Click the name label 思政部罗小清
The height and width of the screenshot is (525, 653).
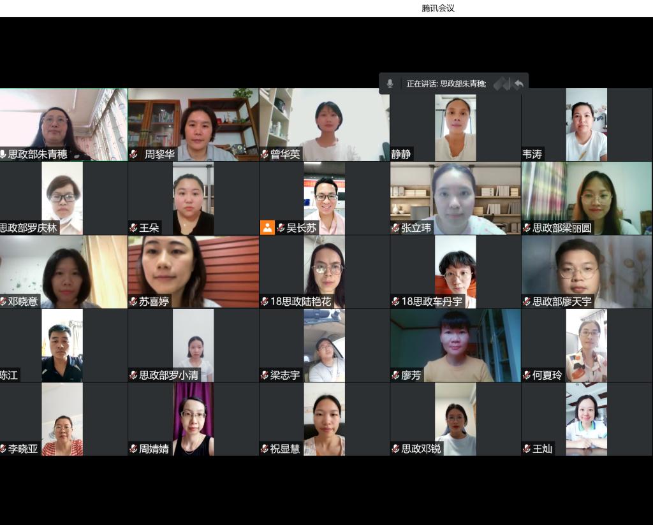tap(168, 375)
